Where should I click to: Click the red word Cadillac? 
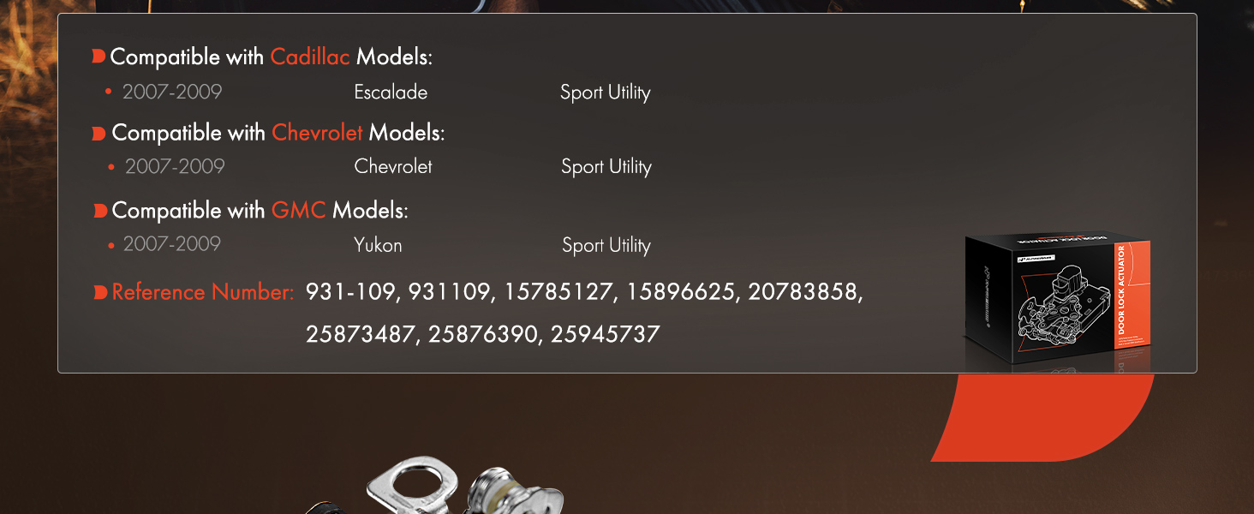310,57
